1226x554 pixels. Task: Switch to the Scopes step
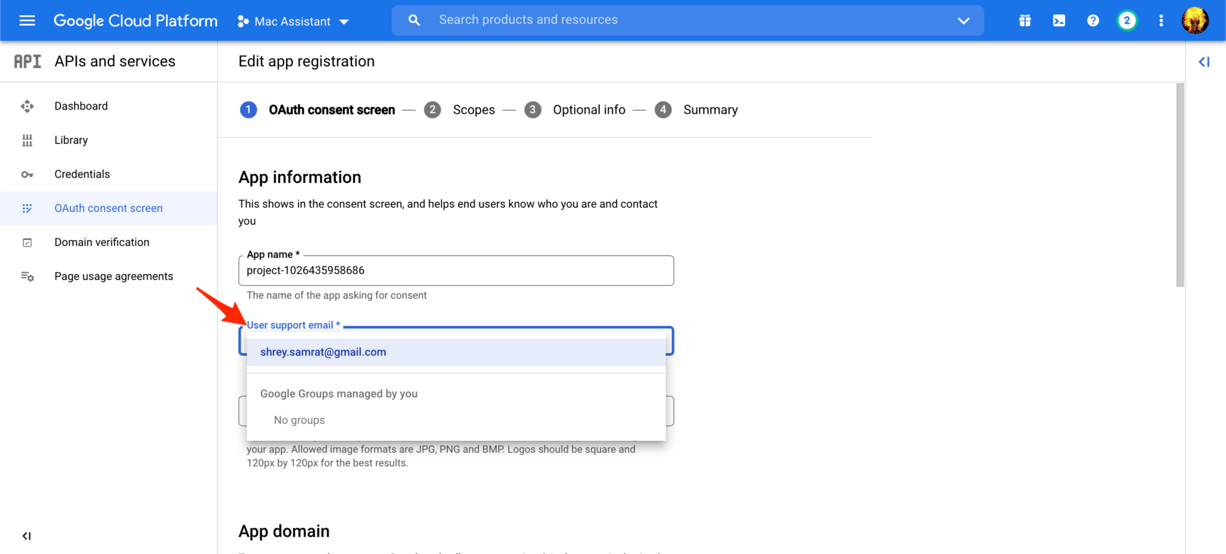[474, 109]
